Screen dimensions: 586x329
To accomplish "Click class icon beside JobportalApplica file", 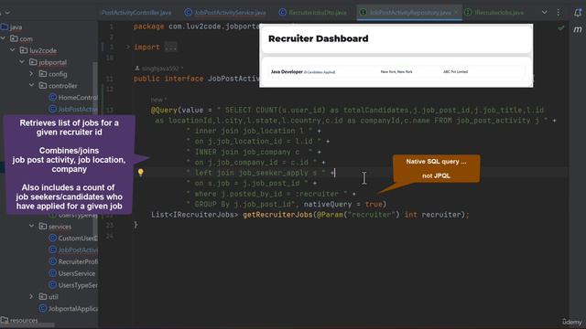I will tap(43, 309).
